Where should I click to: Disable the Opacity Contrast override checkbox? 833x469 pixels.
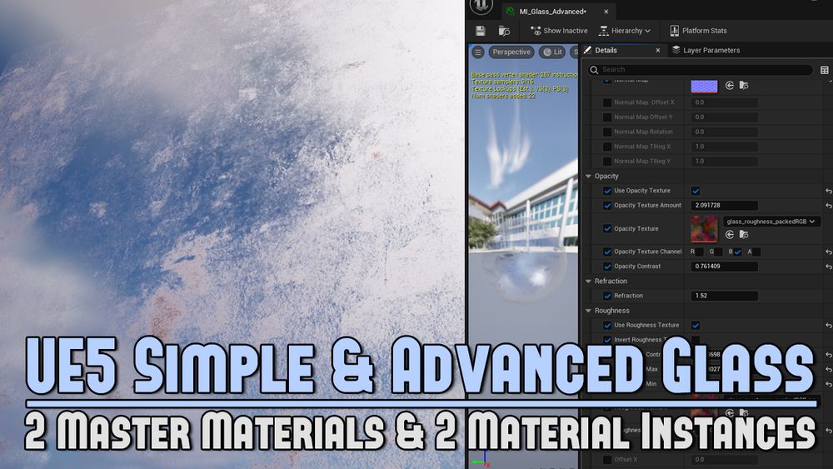(x=607, y=267)
